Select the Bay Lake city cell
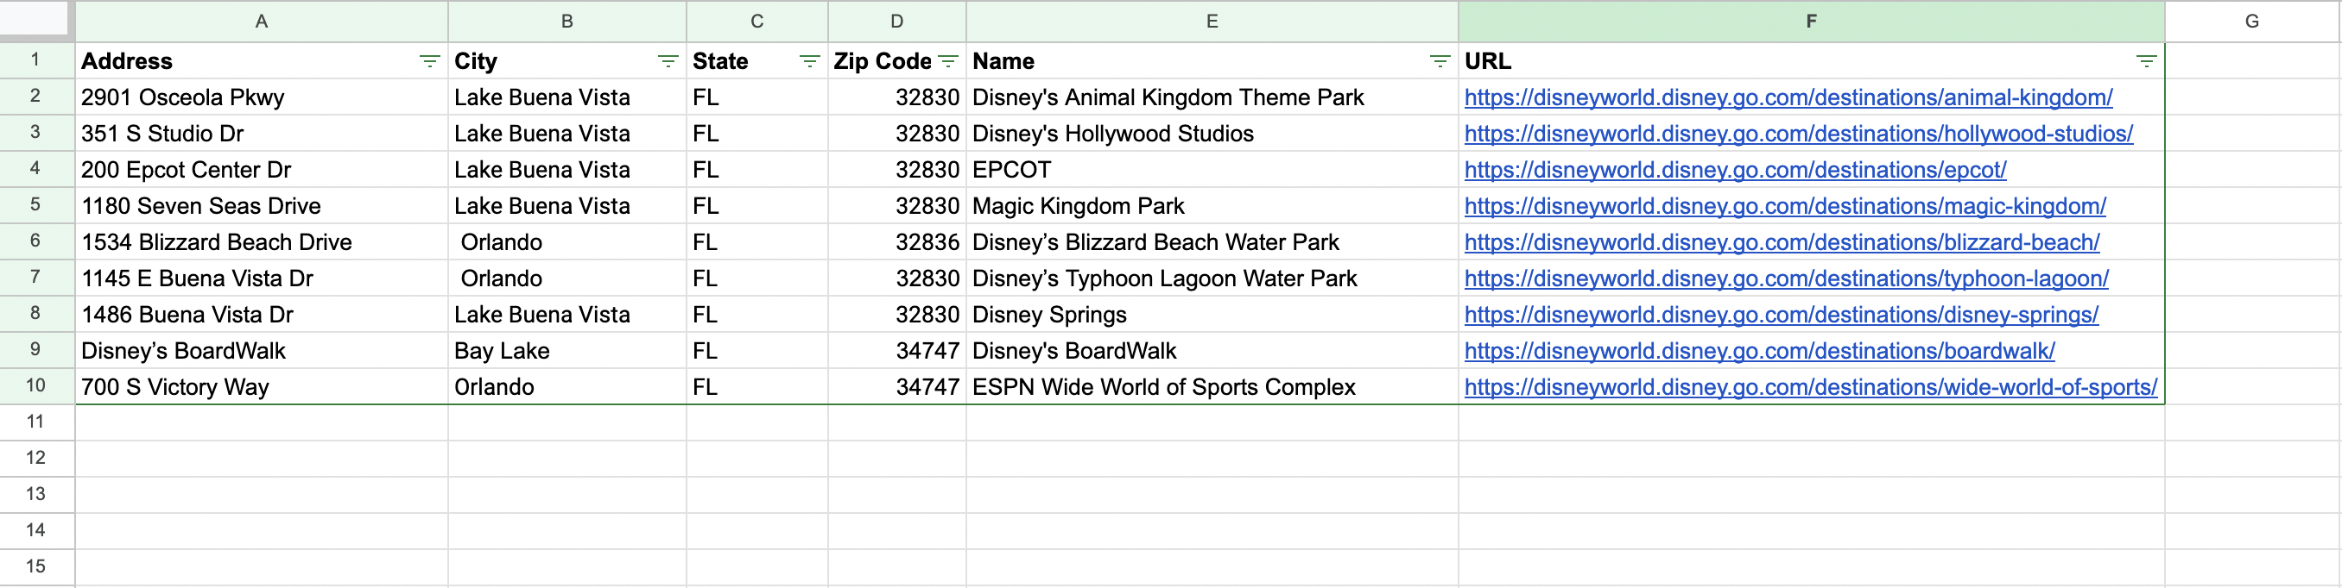This screenshot has height=588, width=2342. (x=567, y=351)
